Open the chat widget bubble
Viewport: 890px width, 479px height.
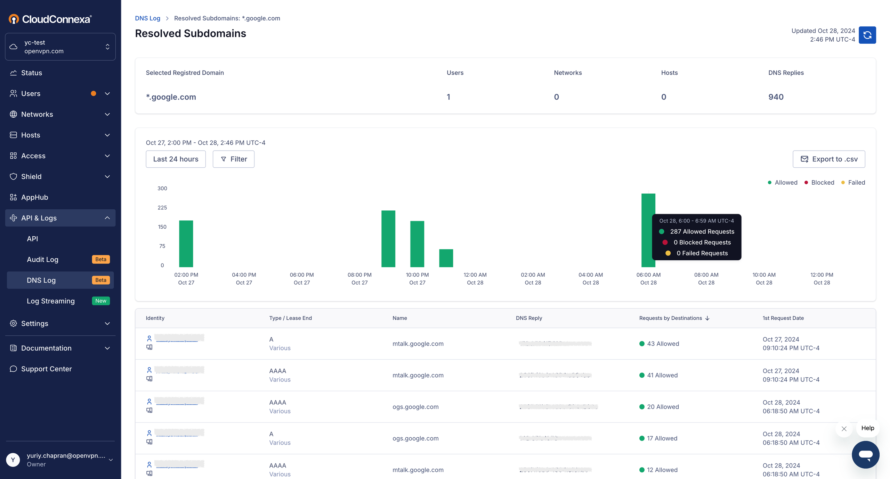point(865,455)
